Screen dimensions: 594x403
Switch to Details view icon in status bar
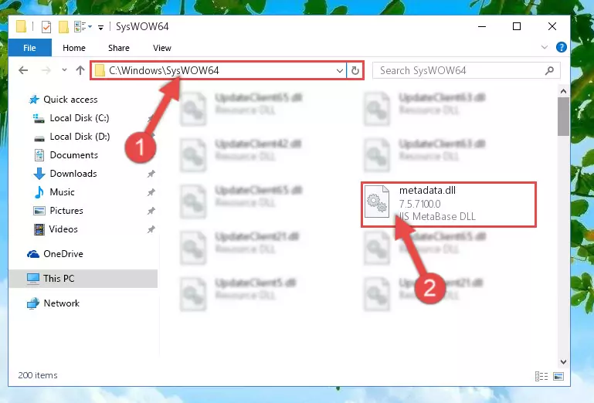[541, 376]
